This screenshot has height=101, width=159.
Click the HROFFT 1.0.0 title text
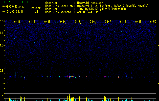click(x=20, y=2)
